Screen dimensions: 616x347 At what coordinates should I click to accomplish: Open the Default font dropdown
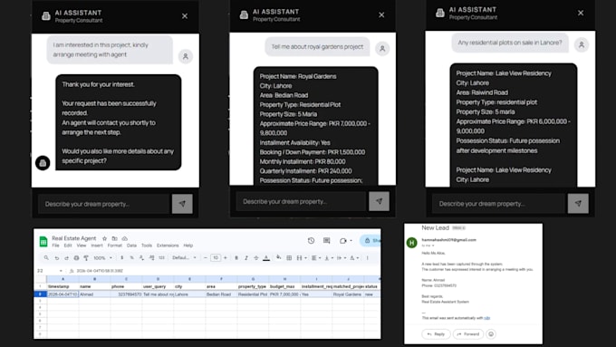click(184, 258)
